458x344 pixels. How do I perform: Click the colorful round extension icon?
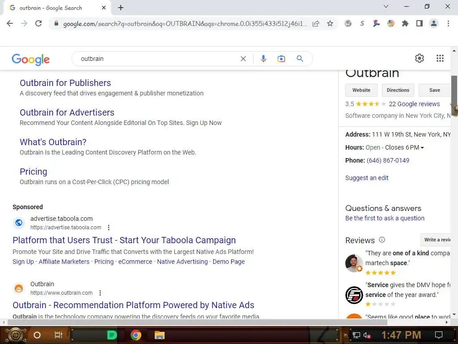coord(390,23)
